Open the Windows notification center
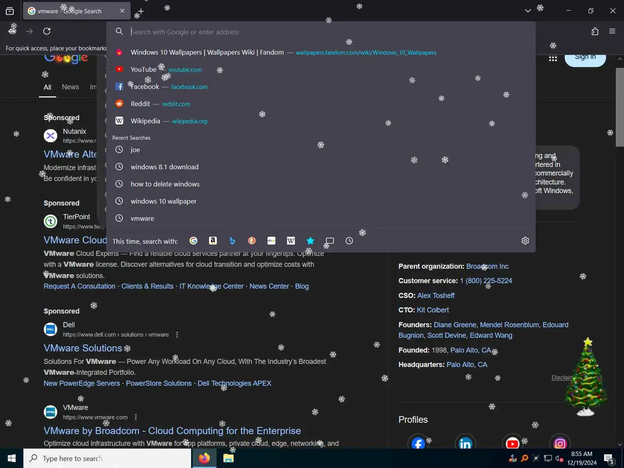The height and width of the screenshot is (468, 624). pyautogui.click(x=608, y=459)
